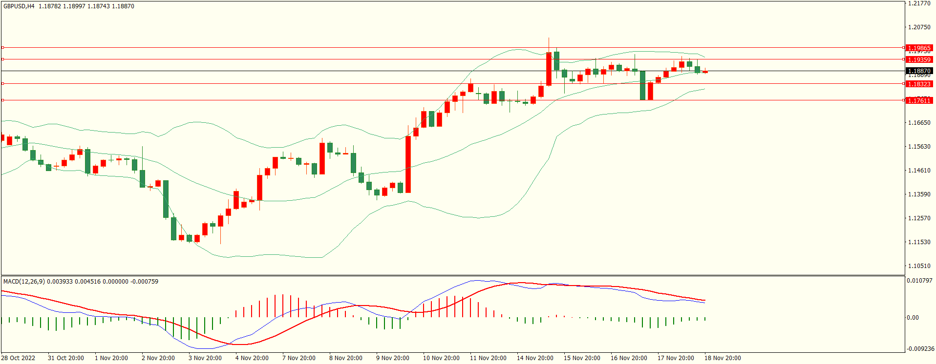The image size is (936, 364).
Task: Click the black 1.18870 current price tag
Action: pos(919,71)
